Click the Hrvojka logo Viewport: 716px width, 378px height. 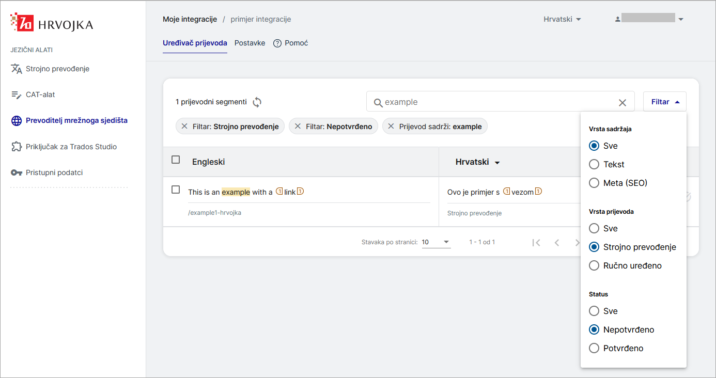coord(52,23)
